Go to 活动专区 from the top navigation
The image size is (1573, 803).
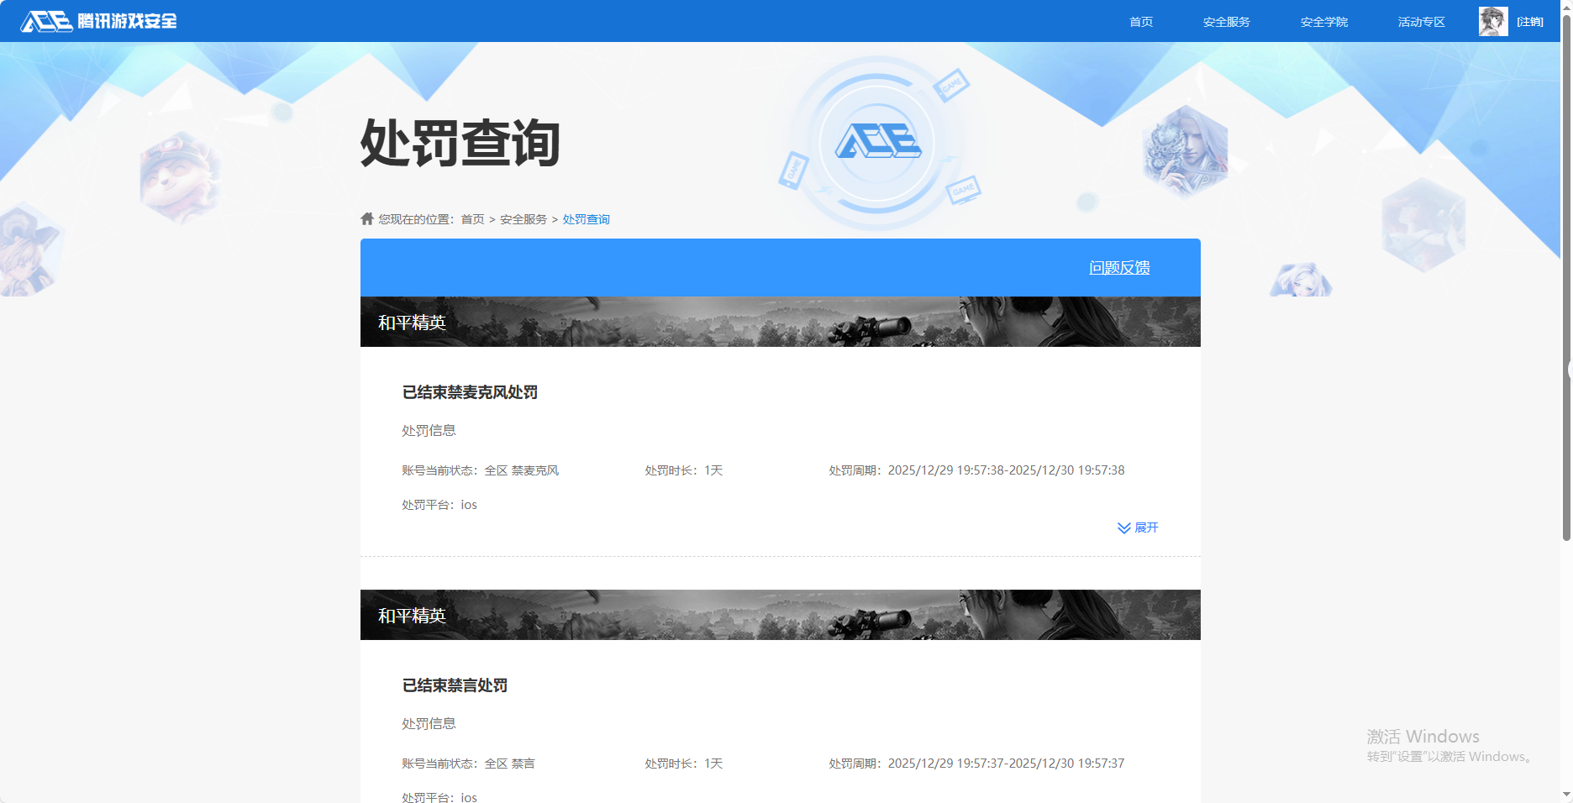(1420, 21)
